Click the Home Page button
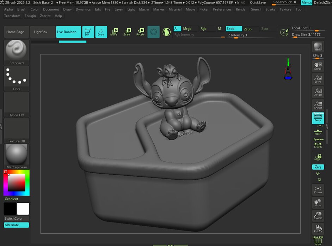 coord(16,32)
